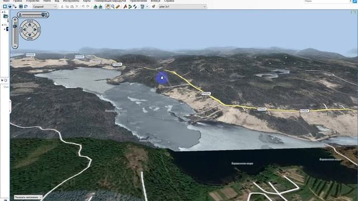Image resolution: width=358 pixels, height=201 pixels.
Task: Collapse the first library tree node
Action: click(2, 12)
